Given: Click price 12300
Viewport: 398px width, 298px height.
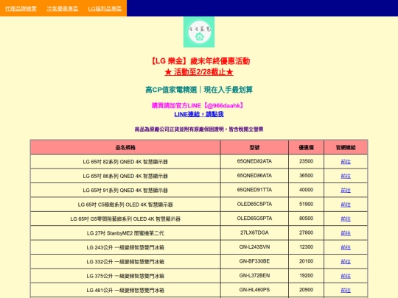Looking at the screenshot, I should pos(306,246).
